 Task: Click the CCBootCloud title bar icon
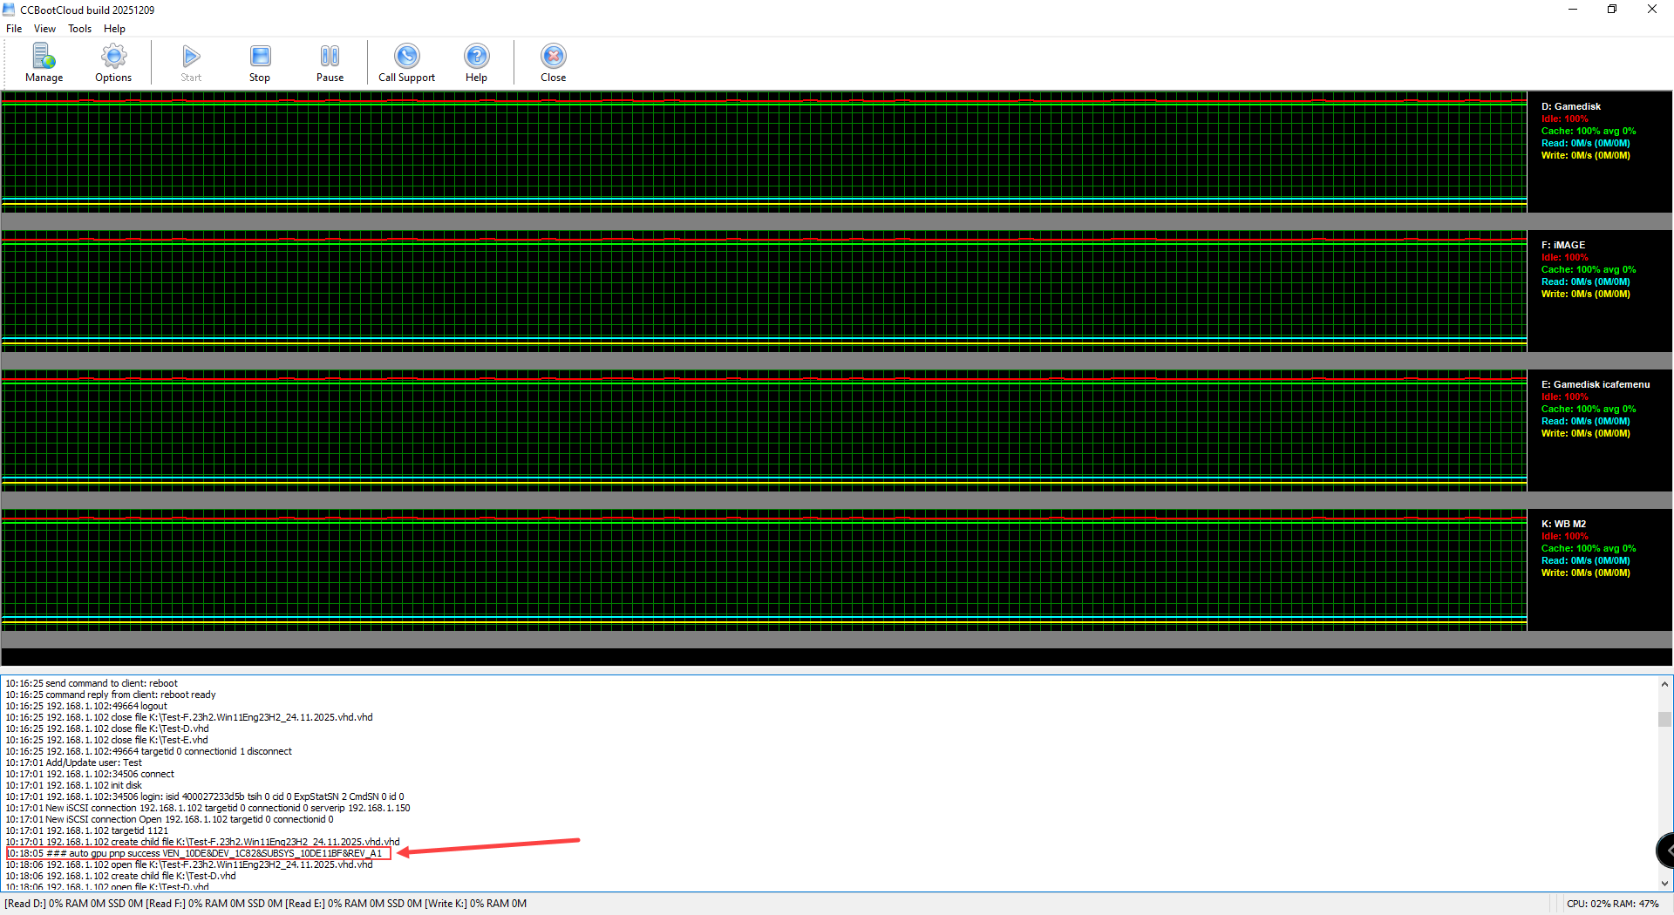click(x=8, y=10)
